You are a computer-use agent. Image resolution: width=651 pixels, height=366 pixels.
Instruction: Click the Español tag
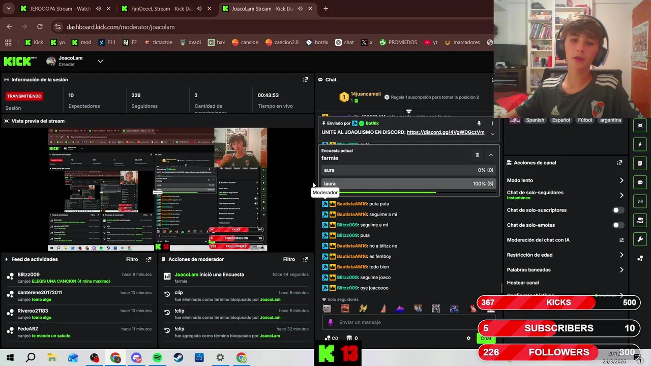(561, 120)
